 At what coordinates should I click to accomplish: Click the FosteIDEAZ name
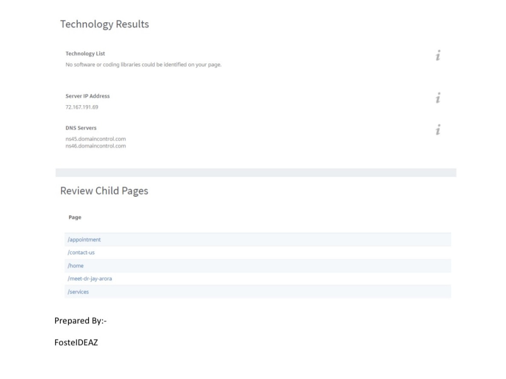click(76, 342)
